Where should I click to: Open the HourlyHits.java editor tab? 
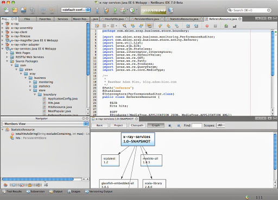pyautogui.click(x=114, y=19)
